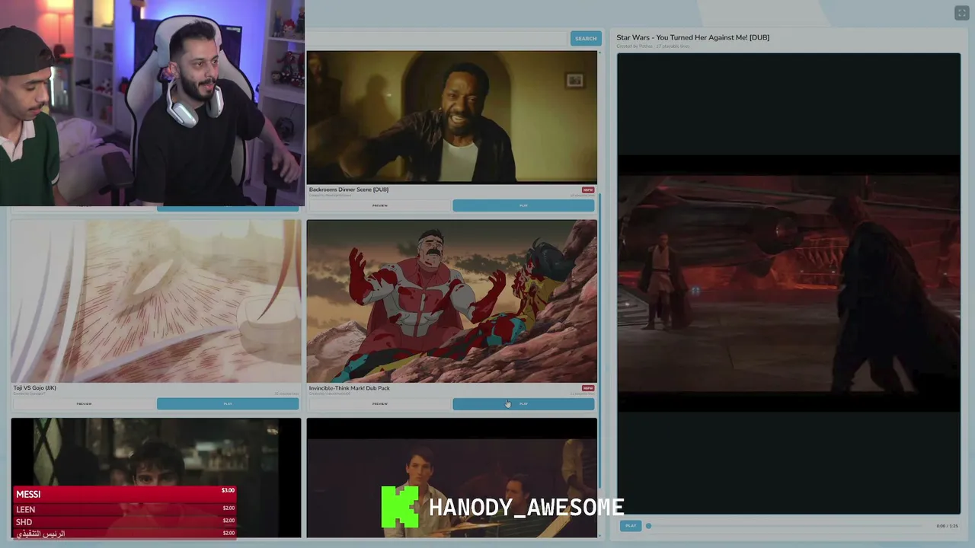Image resolution: width=975 pixels, height=548 pixels.
Task: Click the title 'Star Wars - You Turned Her Against Me! [DUB]'
Action: 693,37
